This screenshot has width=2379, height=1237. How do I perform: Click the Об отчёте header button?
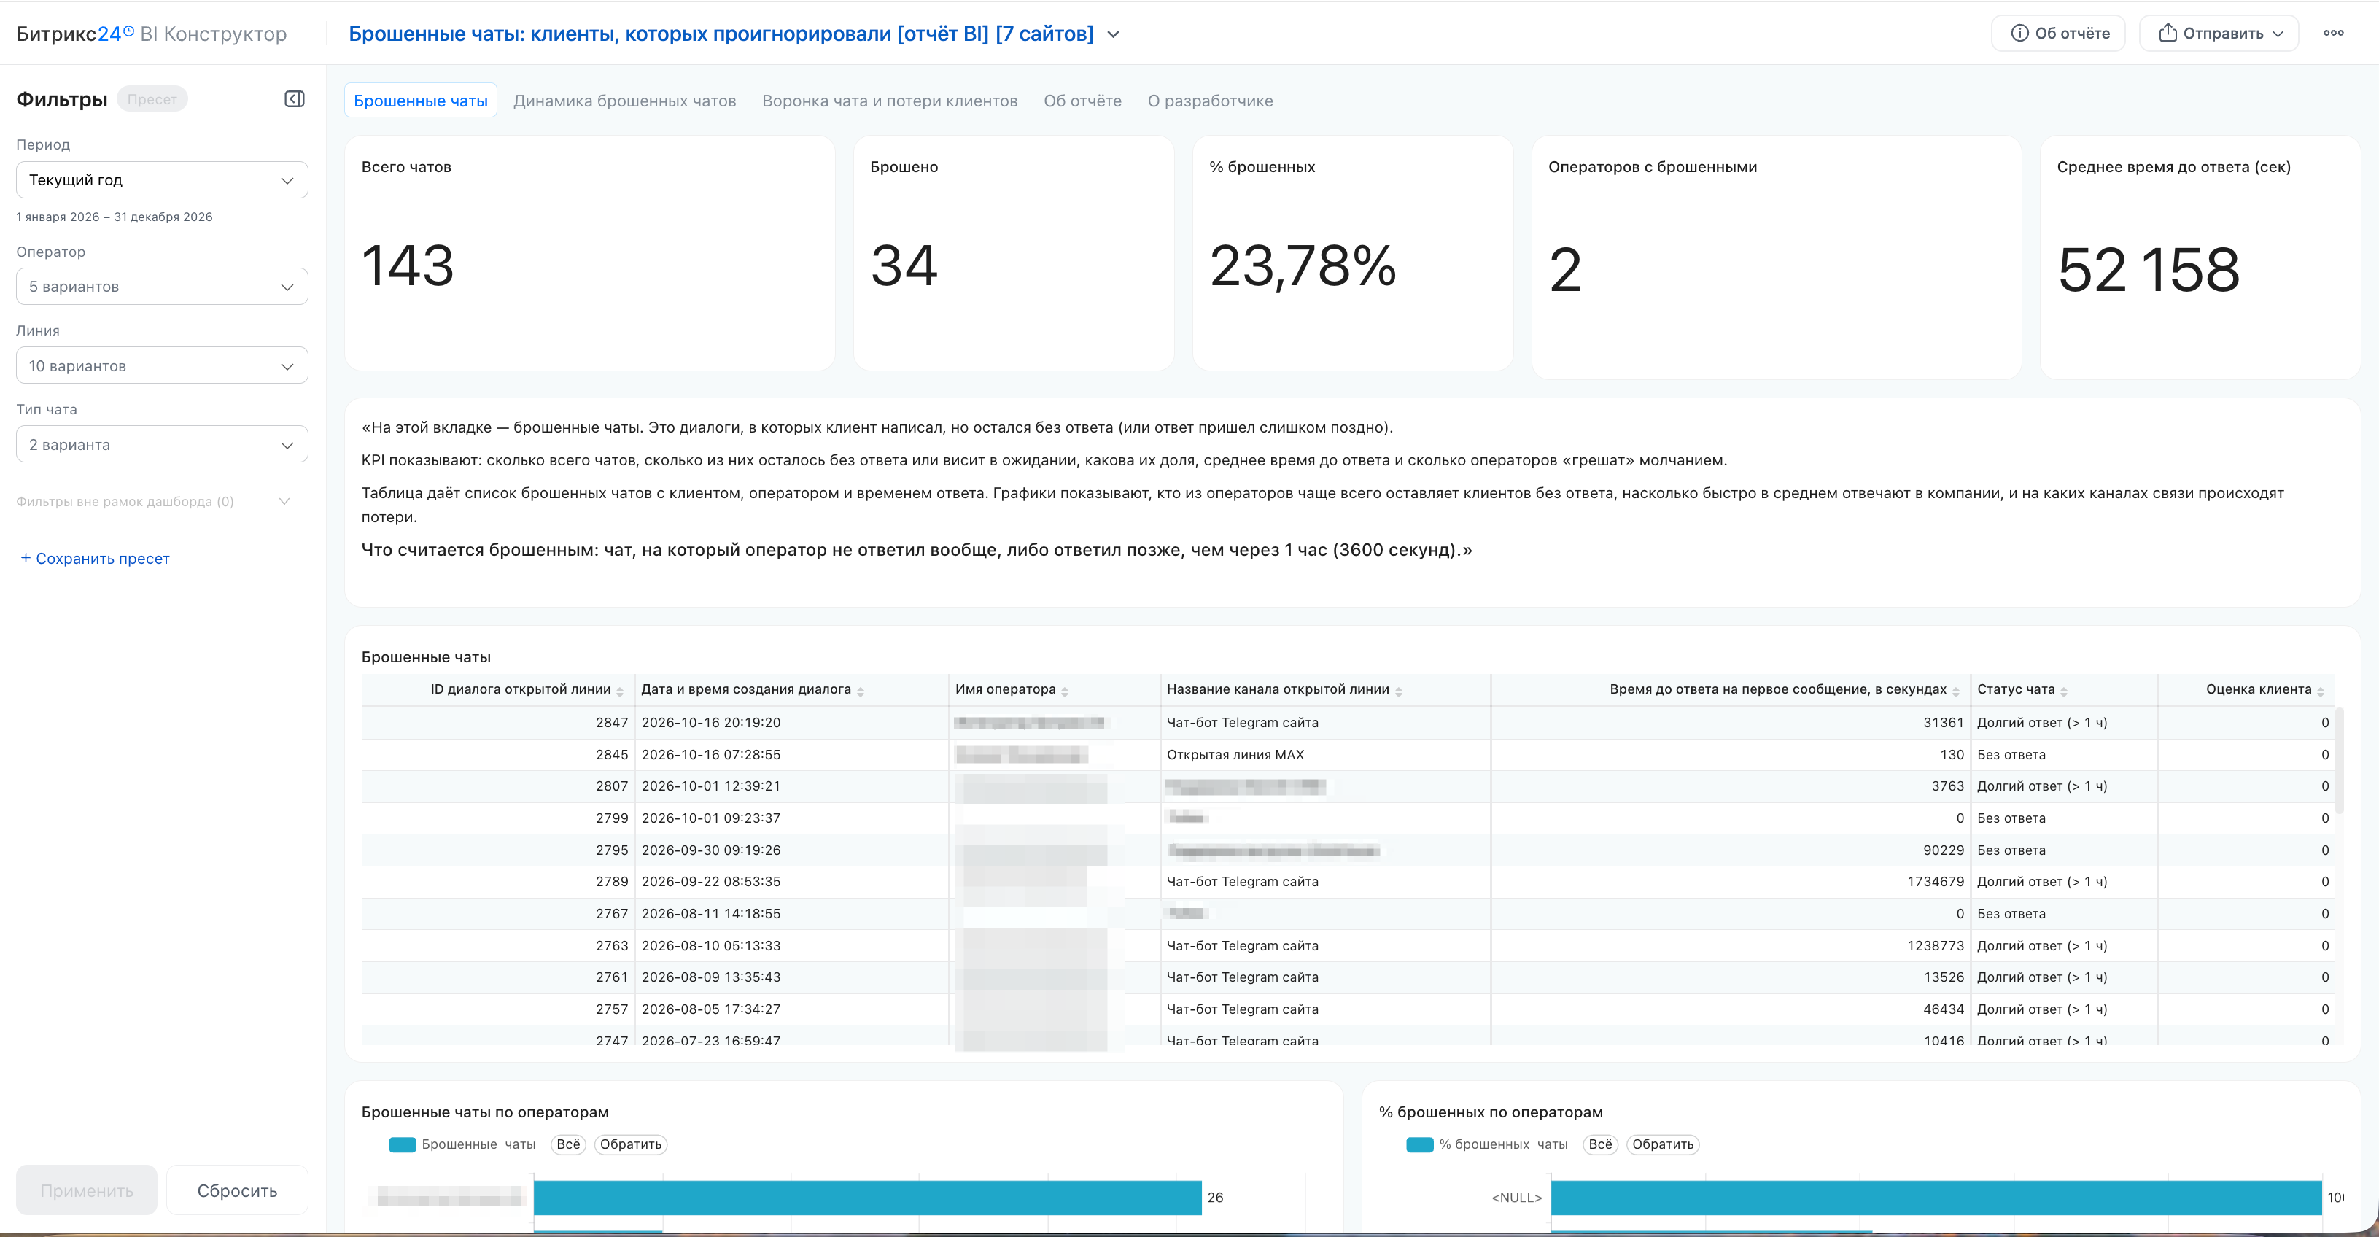[2059, 34]
